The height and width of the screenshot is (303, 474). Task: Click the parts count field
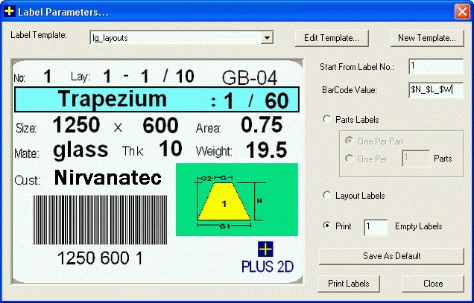(416, 159)
